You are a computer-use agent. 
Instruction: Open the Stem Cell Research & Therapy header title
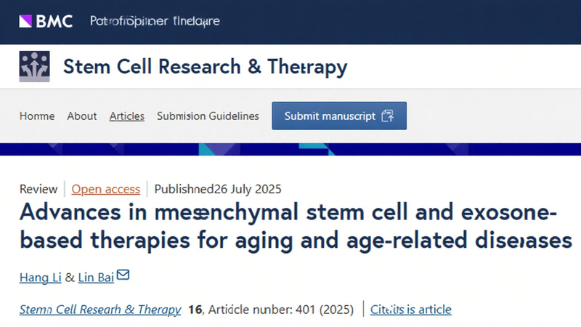pos(205,68)
